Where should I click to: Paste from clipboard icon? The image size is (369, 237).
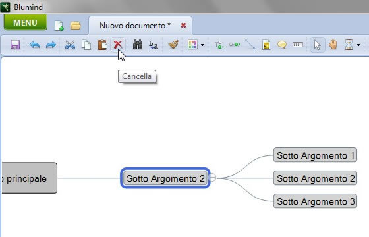click(x=102, y=45)
